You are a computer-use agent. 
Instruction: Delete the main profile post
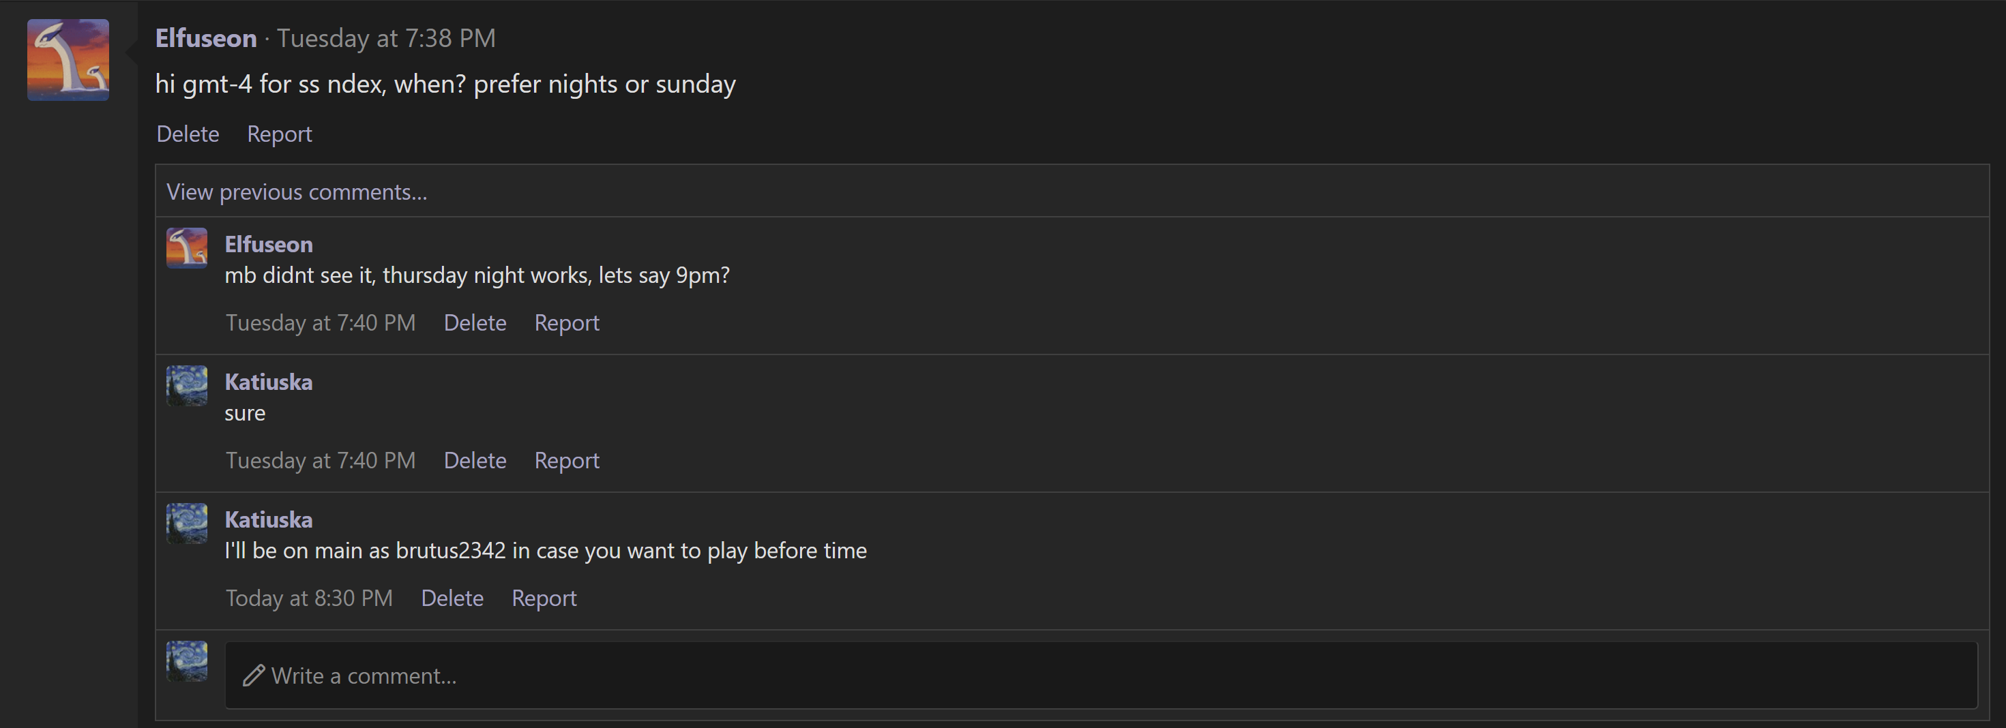tap(188, 134)
